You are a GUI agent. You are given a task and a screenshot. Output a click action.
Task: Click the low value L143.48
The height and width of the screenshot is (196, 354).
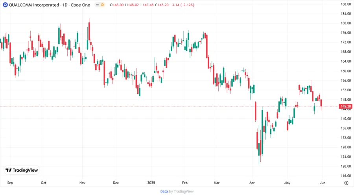point(147,5)
